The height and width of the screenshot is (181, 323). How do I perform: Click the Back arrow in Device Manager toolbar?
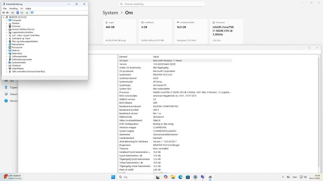pos(3,13)
